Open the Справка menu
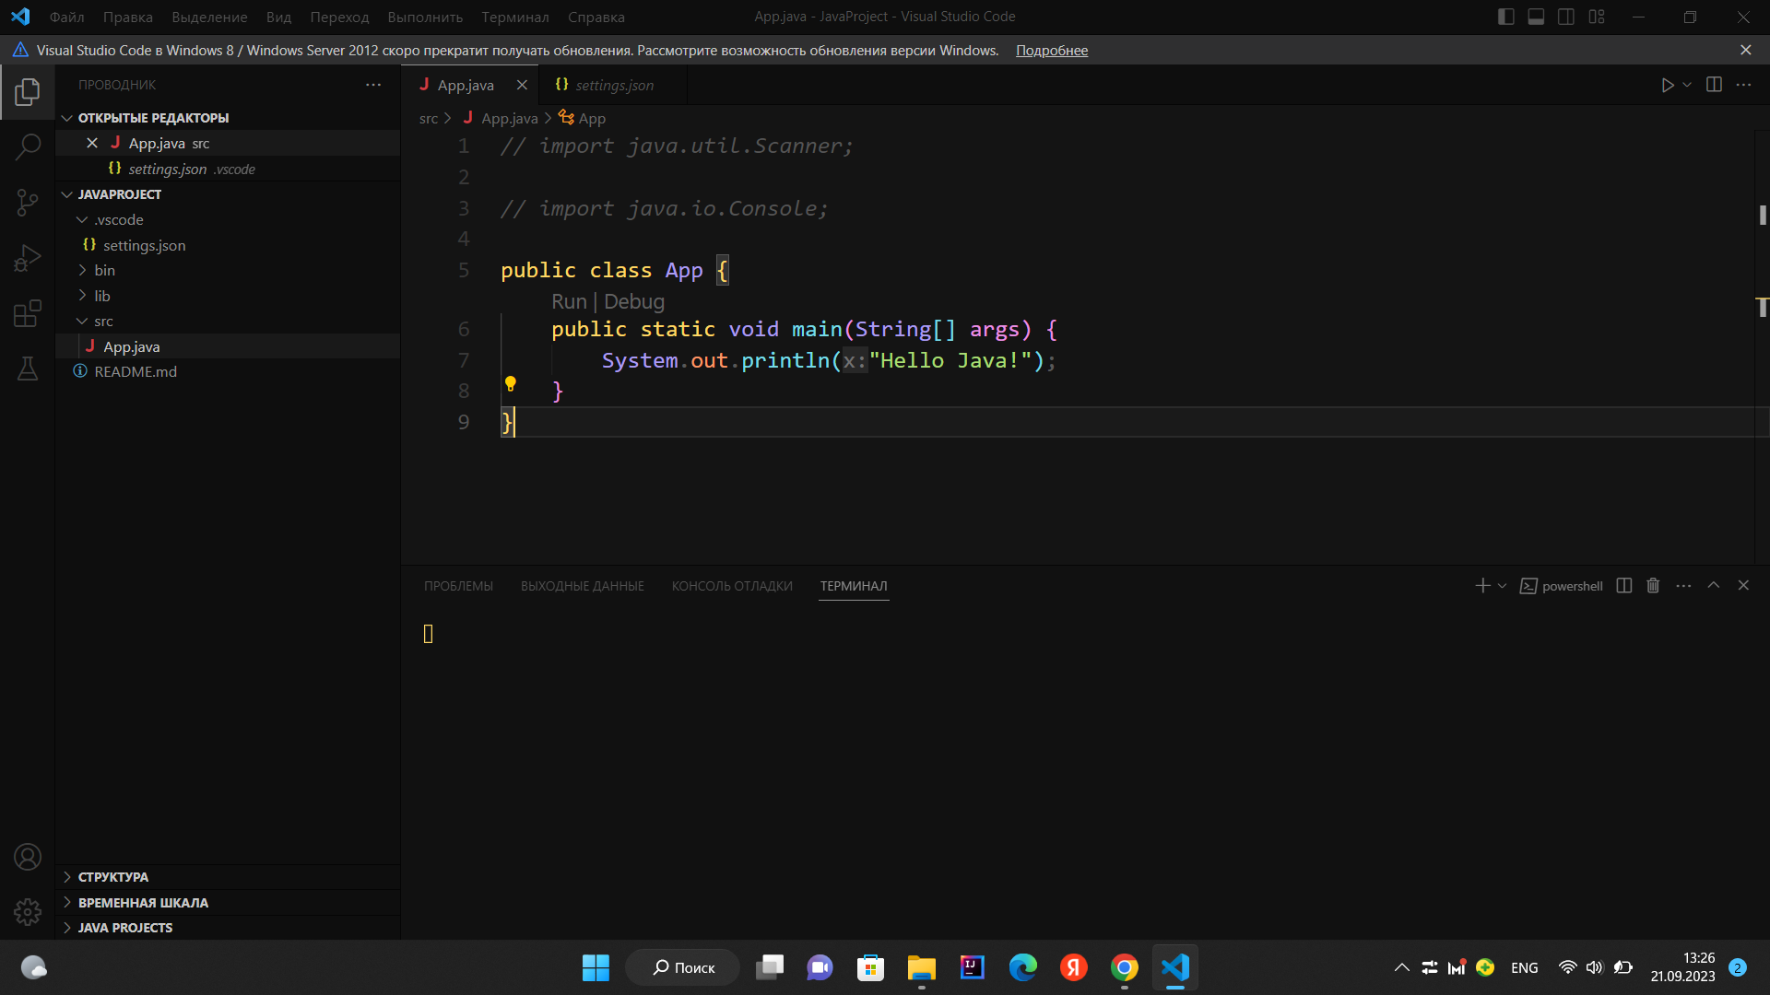1770x995 pixels. pyautogui.click(x=596, y=17)
